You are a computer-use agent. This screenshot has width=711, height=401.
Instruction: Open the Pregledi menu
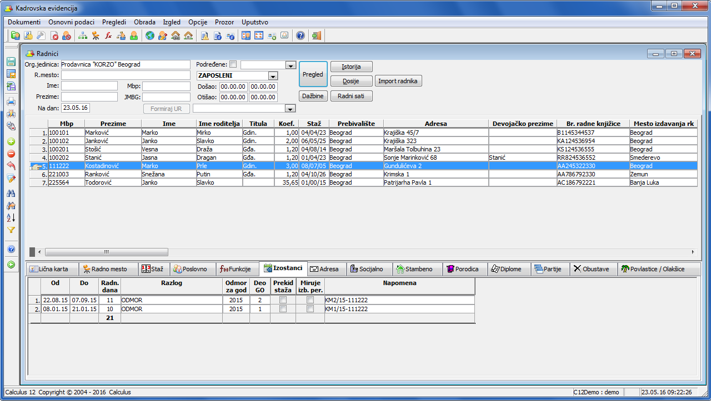(114, 22)
